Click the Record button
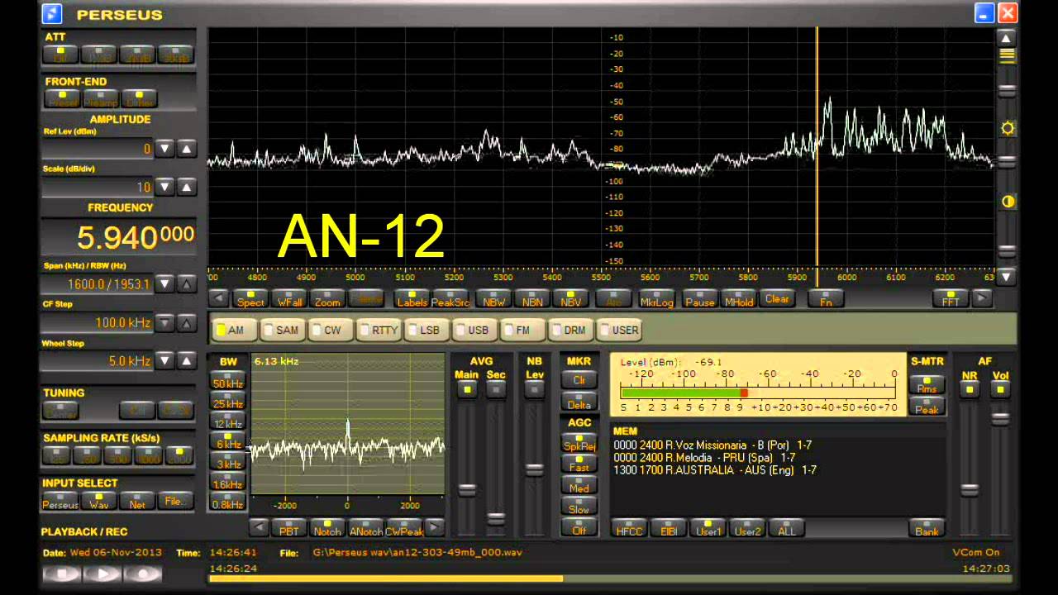Viewport: 1058px width, 595px height. 144,574
